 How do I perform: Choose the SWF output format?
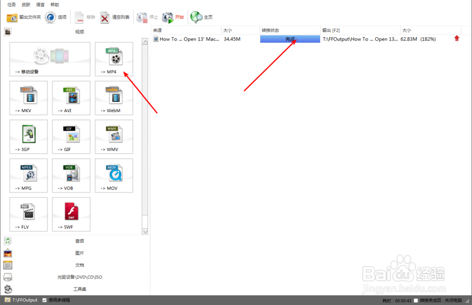click(71, 214)
